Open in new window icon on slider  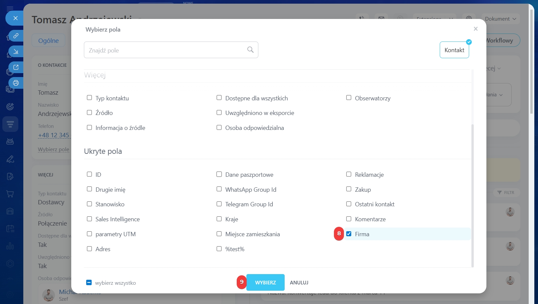(x=16, y=67)
